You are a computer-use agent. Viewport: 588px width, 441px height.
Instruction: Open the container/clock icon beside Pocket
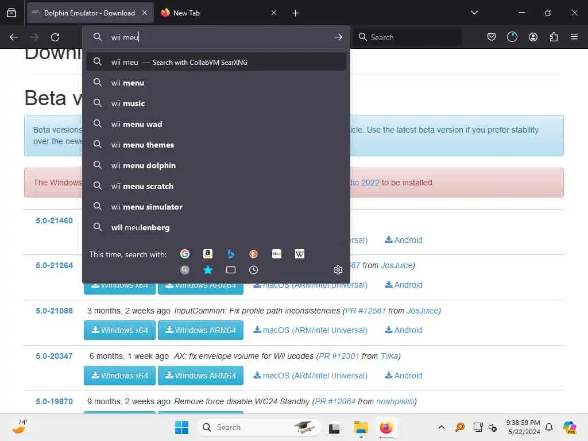(x=512, y=37)
